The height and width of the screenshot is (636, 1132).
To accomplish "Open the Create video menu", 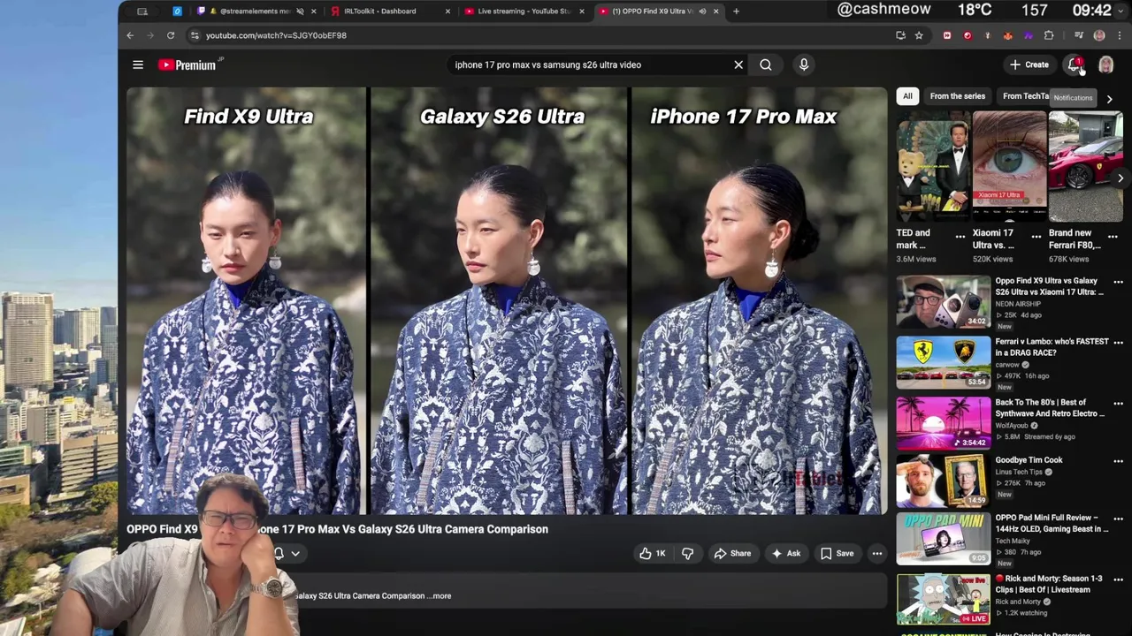I will [1029, 64].
